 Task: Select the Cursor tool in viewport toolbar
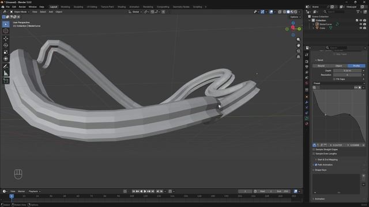pos(6,31)
